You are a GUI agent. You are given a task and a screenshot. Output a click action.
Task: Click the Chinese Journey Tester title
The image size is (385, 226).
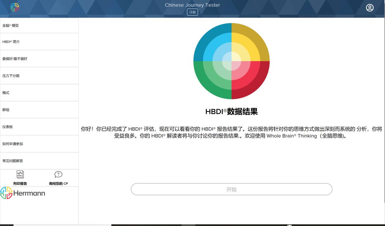point(192,5)
